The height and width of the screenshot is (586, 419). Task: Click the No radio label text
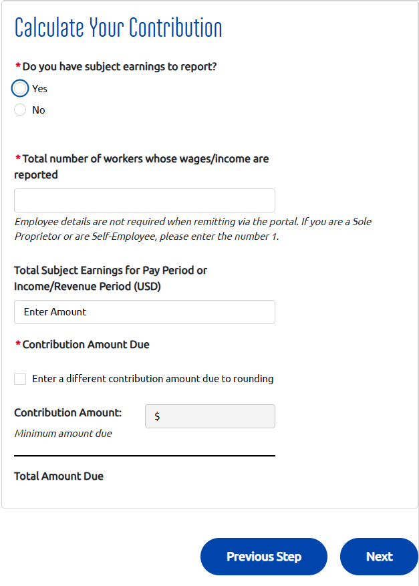tap(37, 110)
